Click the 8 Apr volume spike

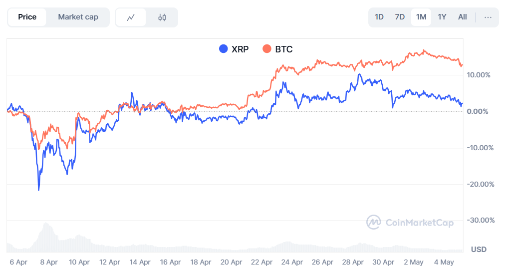pyautogui.click(x=46, y=235)
